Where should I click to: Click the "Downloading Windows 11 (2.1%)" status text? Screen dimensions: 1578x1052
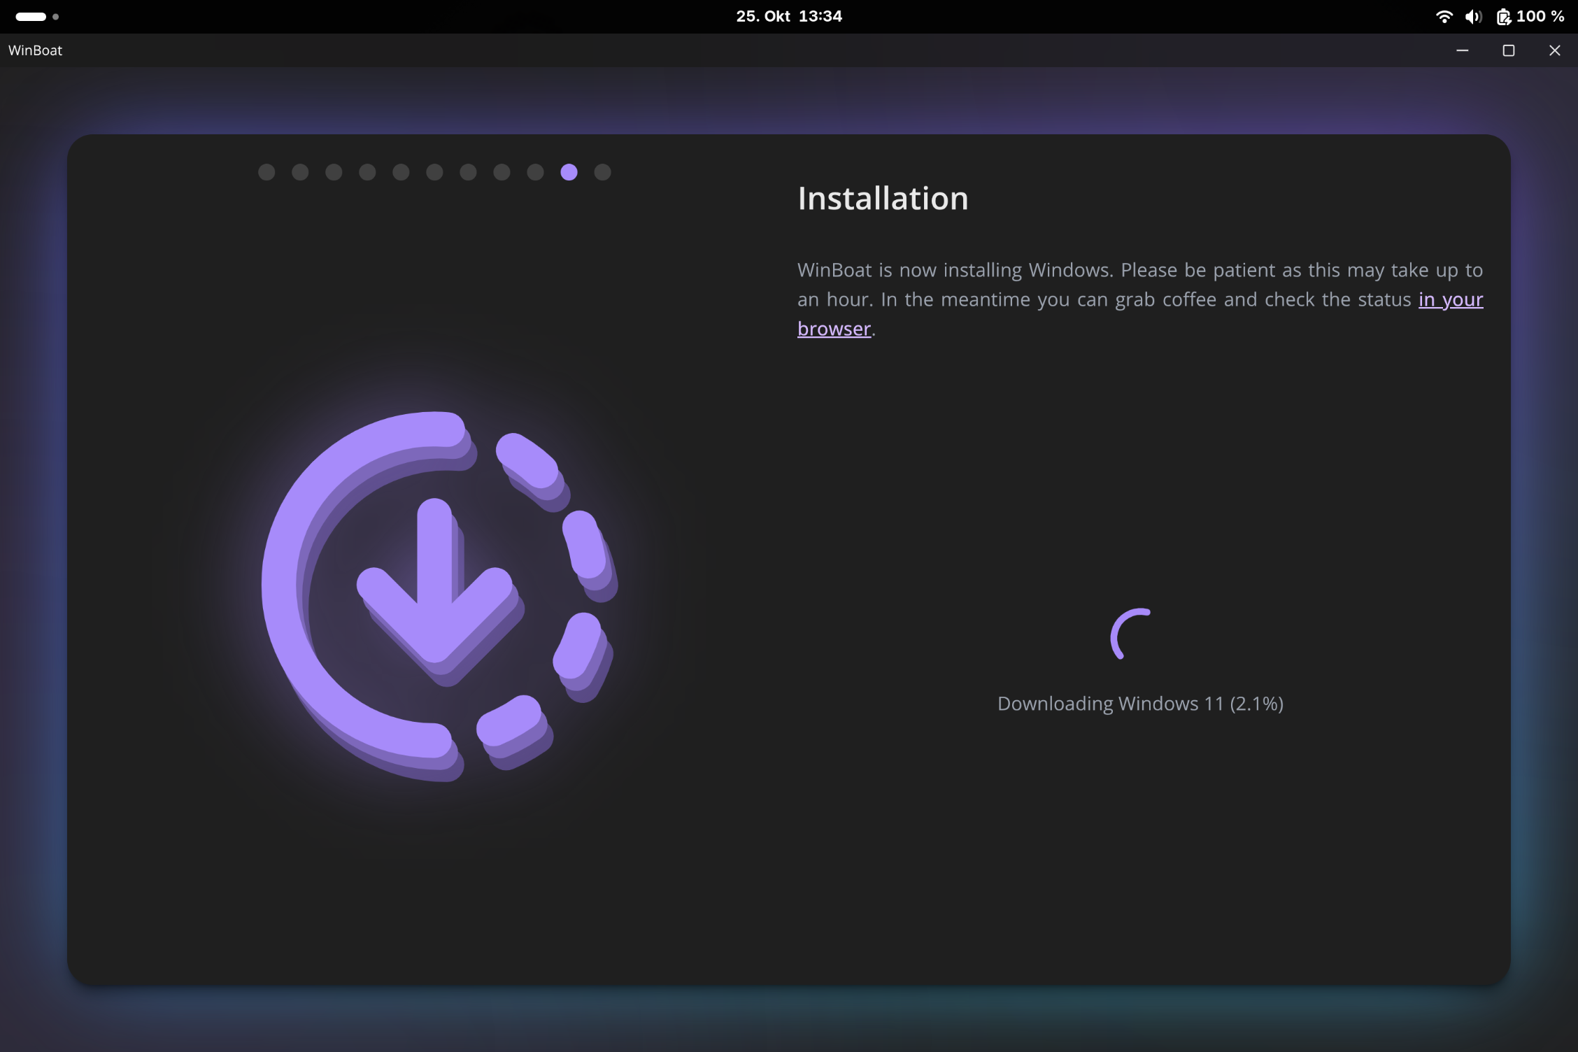(1139, 704)
